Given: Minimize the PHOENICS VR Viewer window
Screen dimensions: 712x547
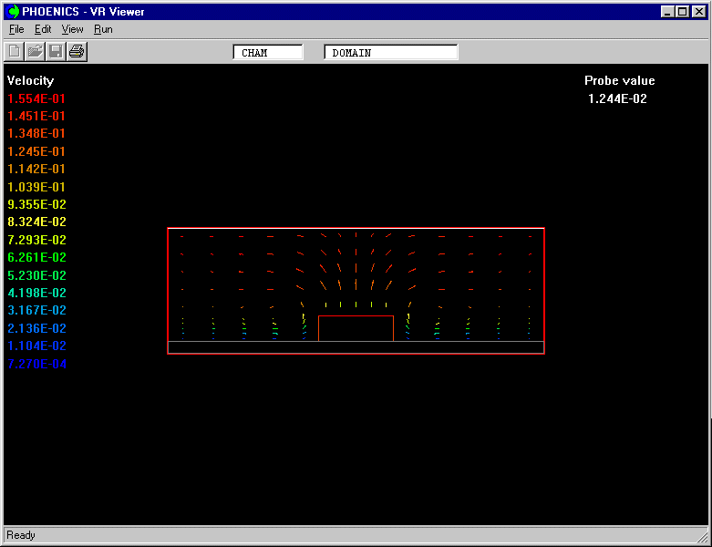Looking at the screenshot, I should coord(669,12).
